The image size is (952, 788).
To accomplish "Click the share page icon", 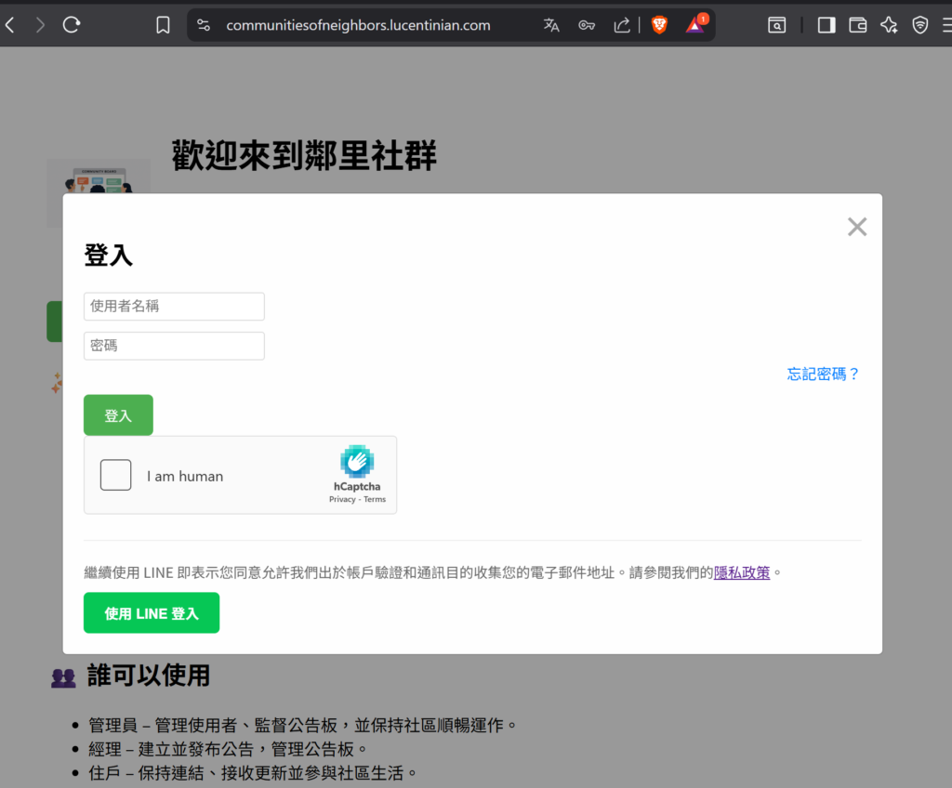I will click(x=621, y=25).
